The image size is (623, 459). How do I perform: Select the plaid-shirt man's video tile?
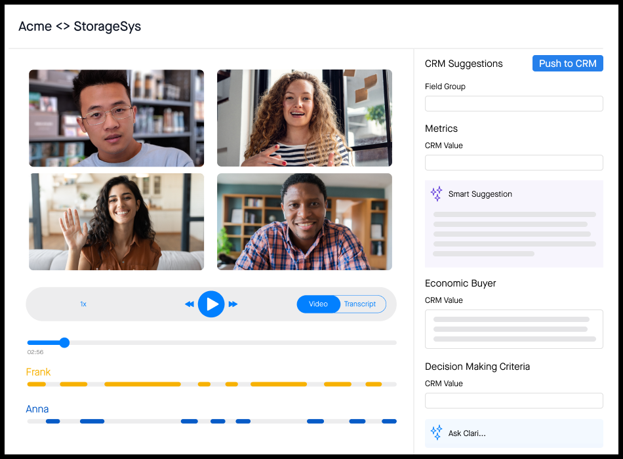(x=304, y=222)
